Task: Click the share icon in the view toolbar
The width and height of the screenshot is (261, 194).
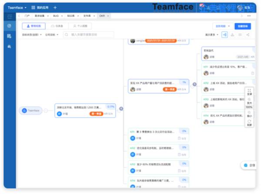Action: pyautogui.click(x=248, y=35)
